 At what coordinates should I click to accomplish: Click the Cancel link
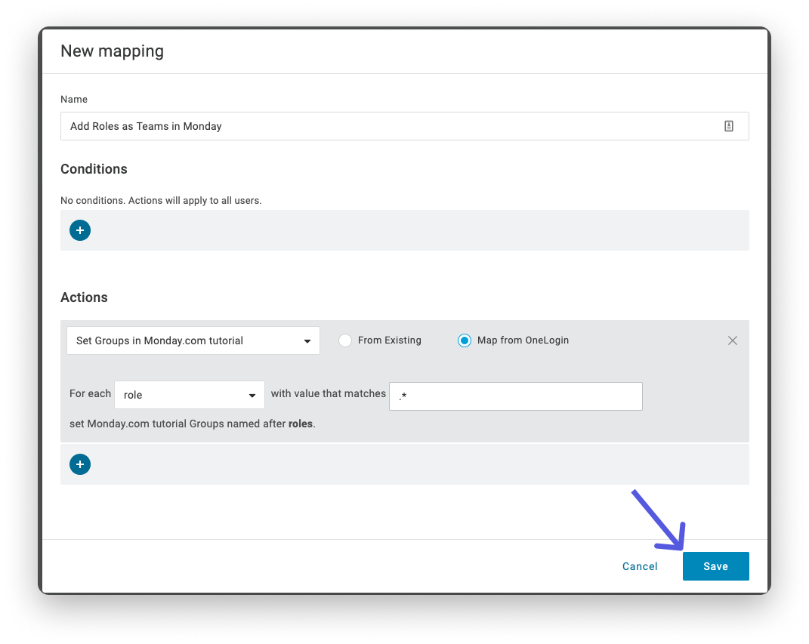[640, 566]
